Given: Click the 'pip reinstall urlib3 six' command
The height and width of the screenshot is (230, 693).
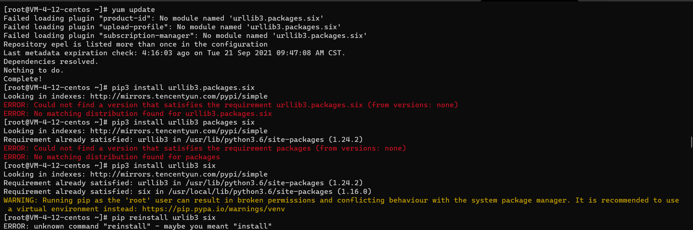Looking at the screenshot, I should tap(164, 218).
